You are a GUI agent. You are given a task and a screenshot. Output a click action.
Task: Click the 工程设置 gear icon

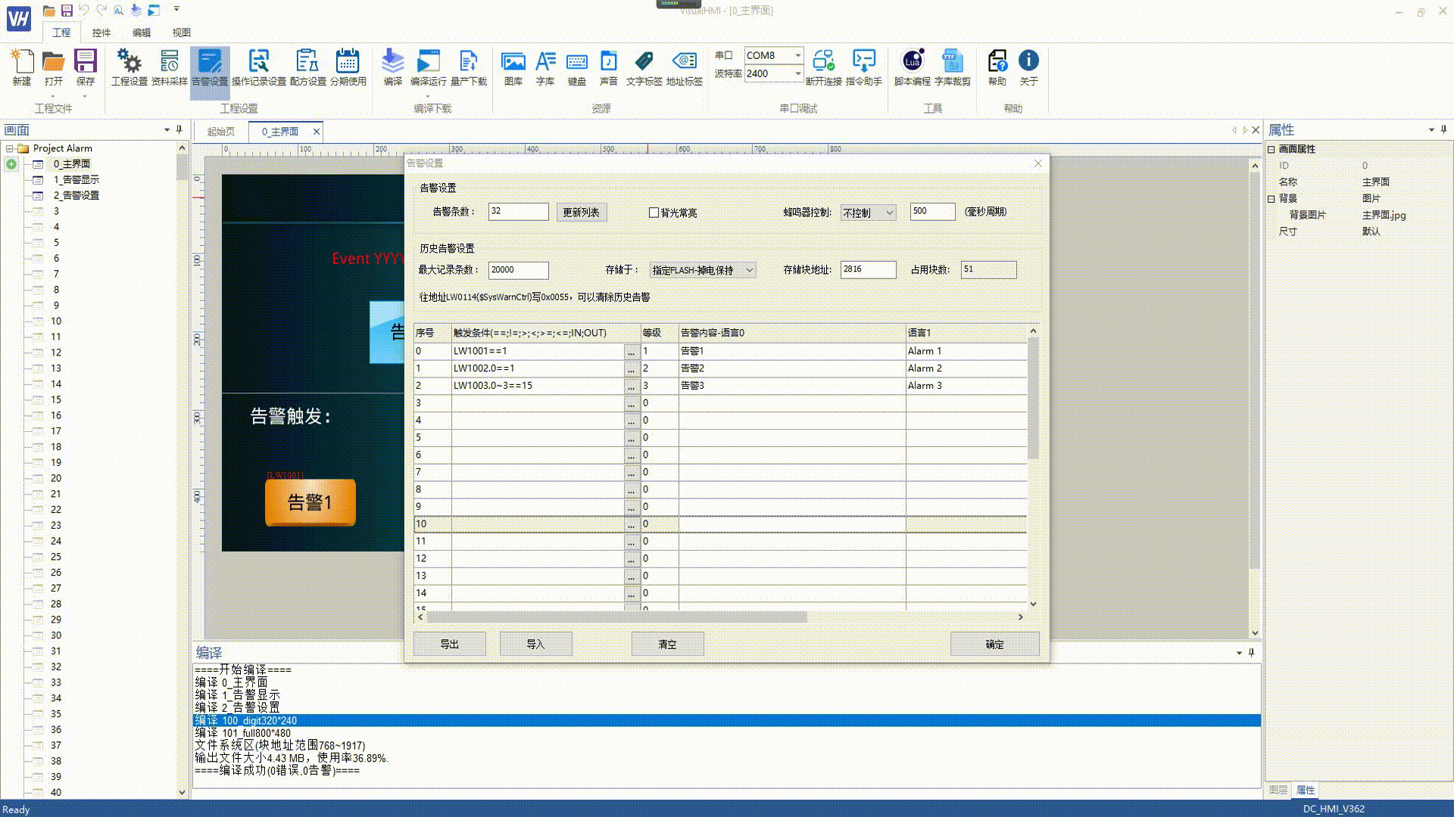point(129,63)
